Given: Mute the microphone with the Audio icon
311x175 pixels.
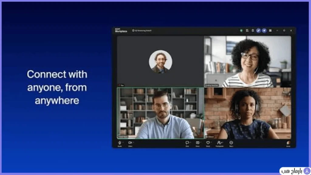Looking at the screenshot, I should 120,143.
